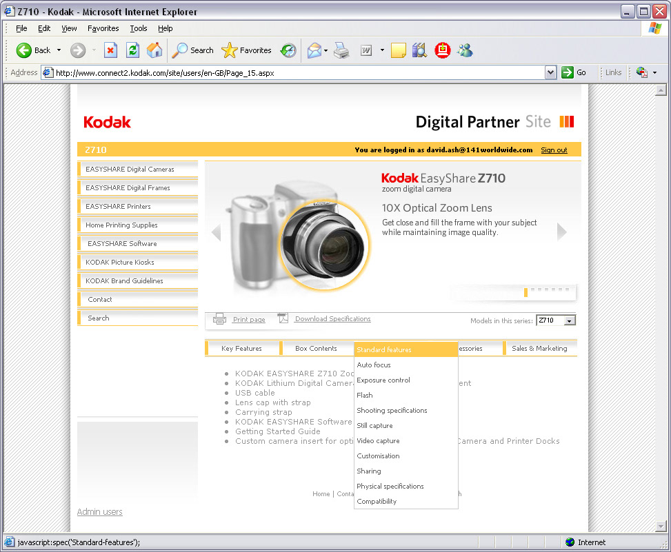
Task: Click the Kodak logo
Action: [107, 122]
